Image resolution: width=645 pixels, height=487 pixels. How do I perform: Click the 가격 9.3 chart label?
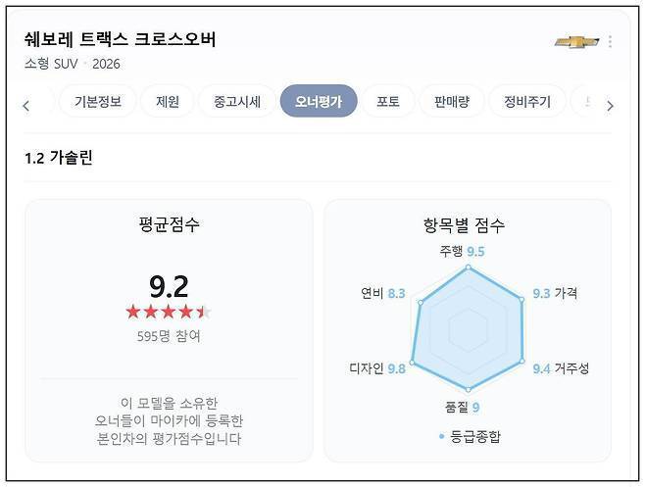pyautogui.click(x=555, y=293)
